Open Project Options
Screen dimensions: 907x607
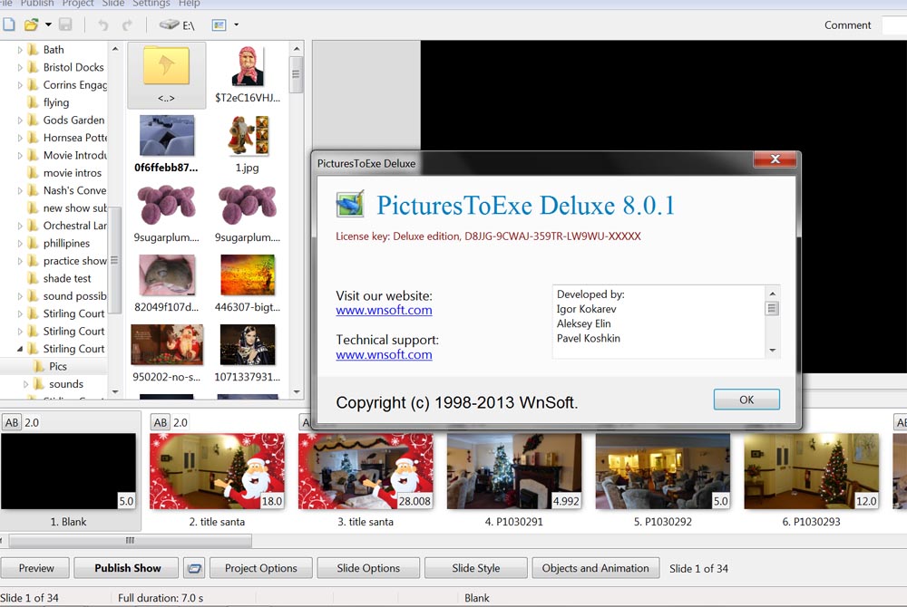pyautogui.click(x=261, y=568)
